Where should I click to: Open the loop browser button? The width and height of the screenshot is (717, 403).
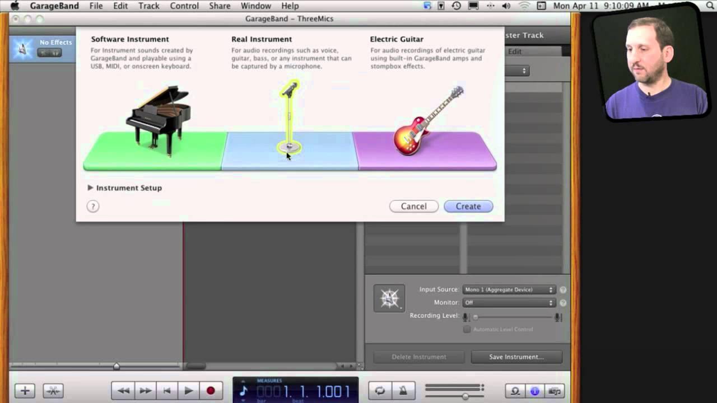[515, 391]
